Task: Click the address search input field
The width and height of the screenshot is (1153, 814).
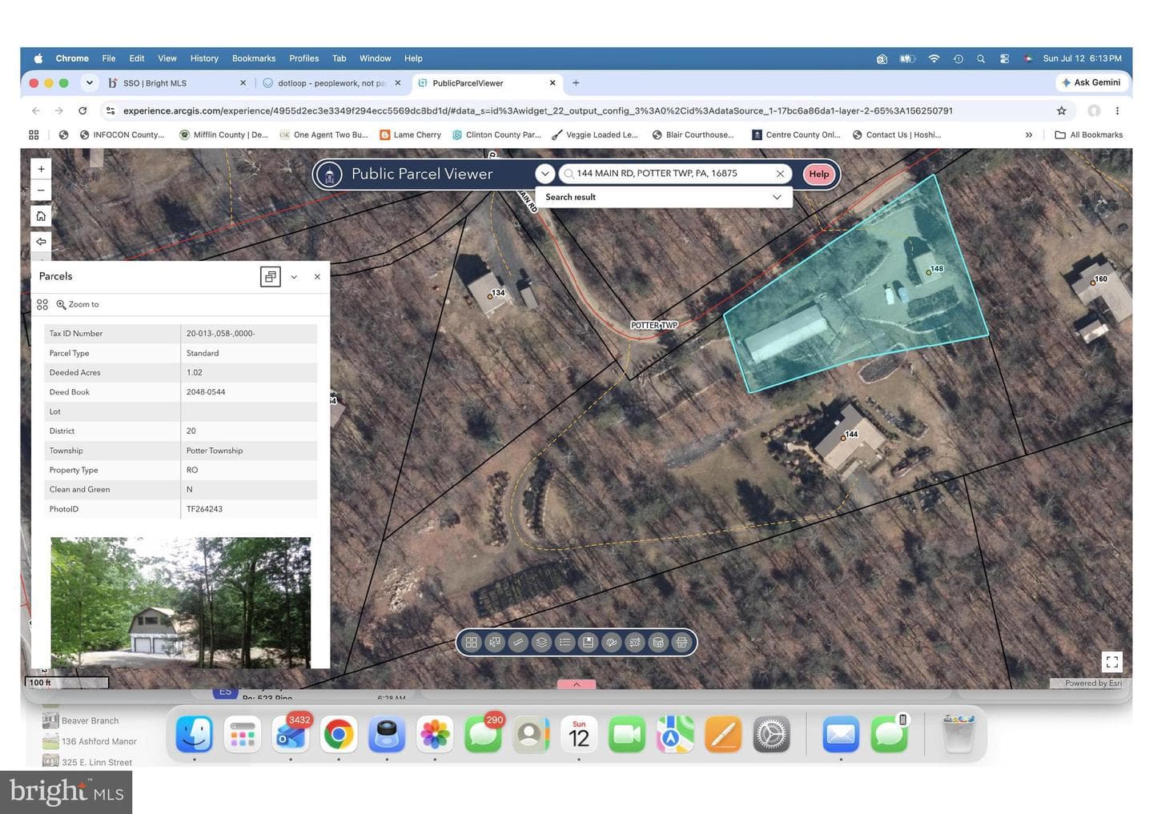Action: [674, 174]
